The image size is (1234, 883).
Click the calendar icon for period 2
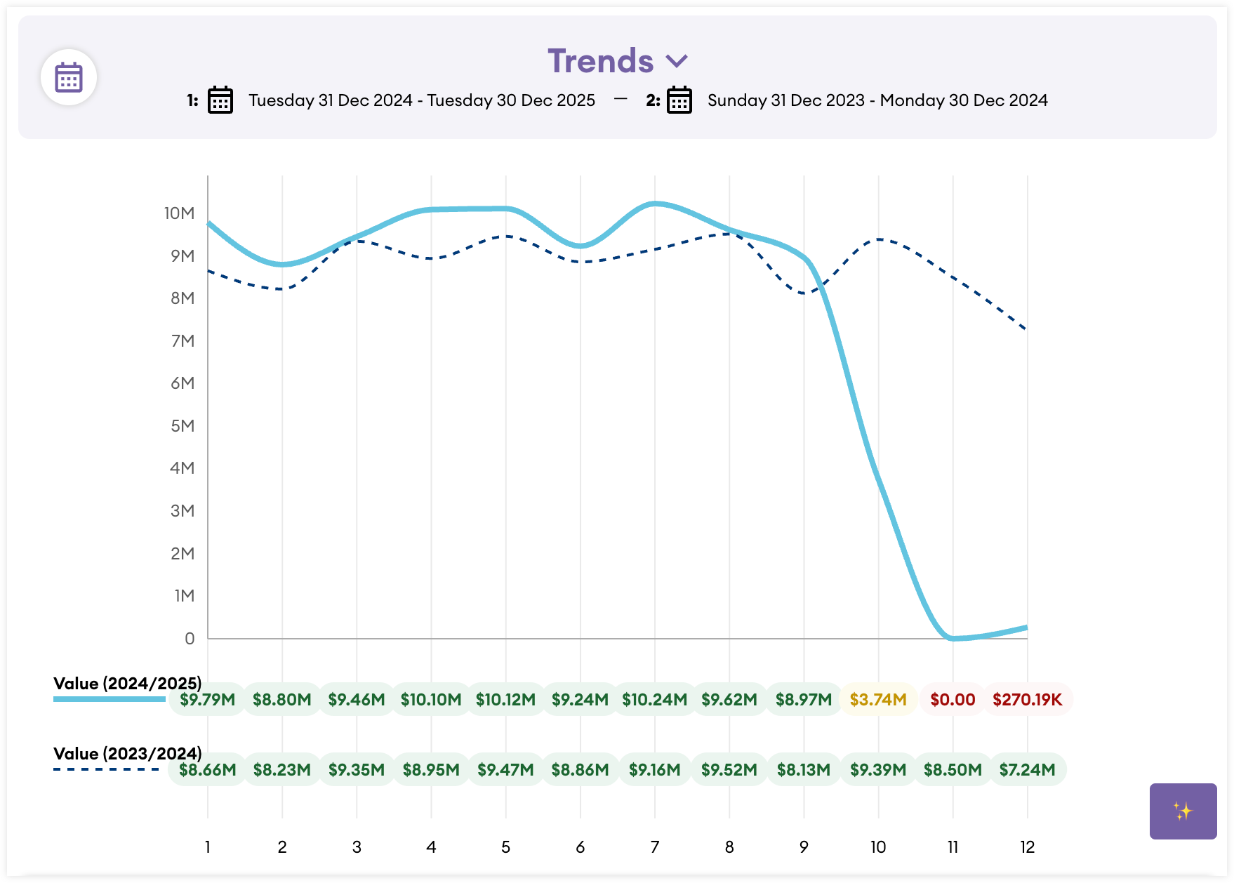click(x=678, y=100)
